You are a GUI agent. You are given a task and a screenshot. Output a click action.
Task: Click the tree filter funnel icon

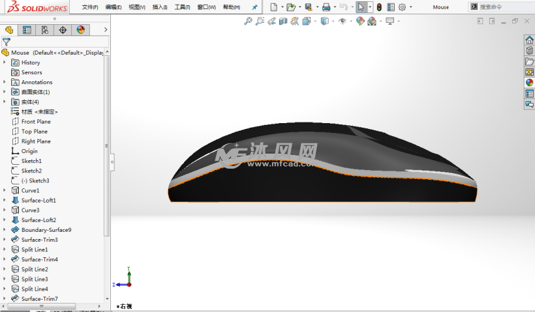6,42
